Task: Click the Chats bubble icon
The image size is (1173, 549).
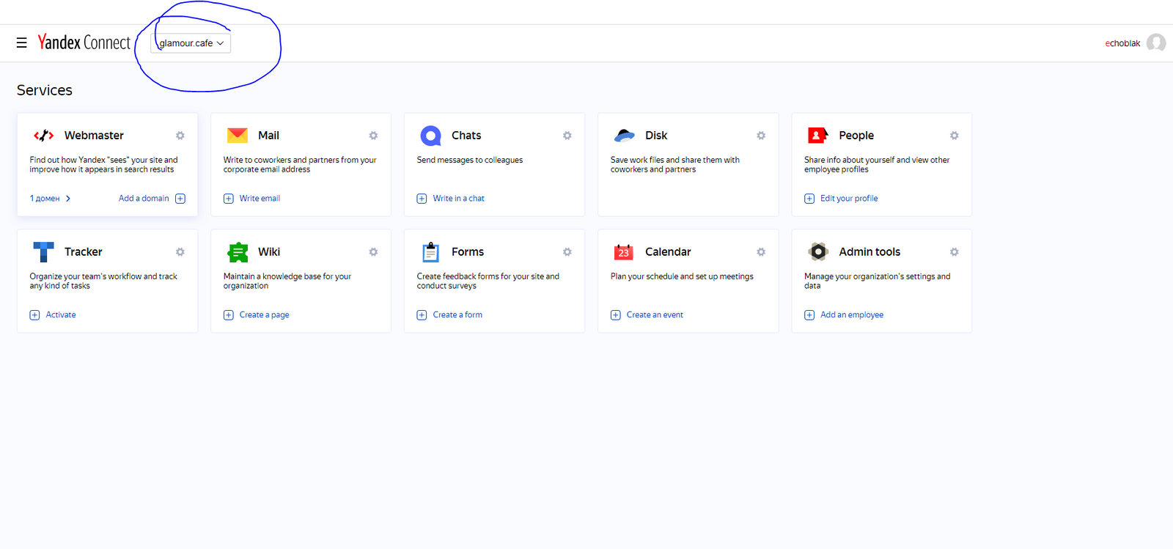Action: click(x=430, y=136)
